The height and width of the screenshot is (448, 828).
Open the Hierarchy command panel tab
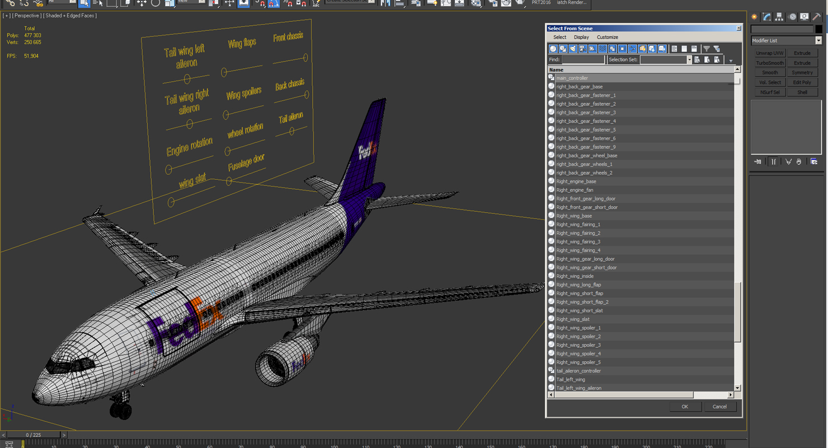point(779,17)
